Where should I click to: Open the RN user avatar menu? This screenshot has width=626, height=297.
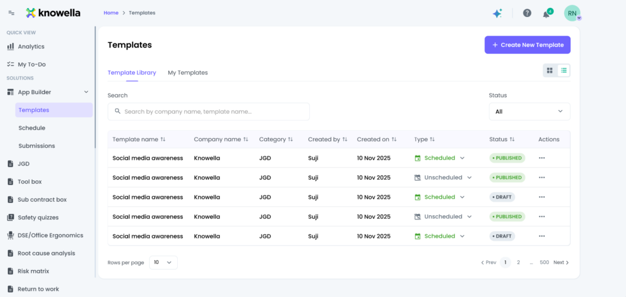click(572, 13)
